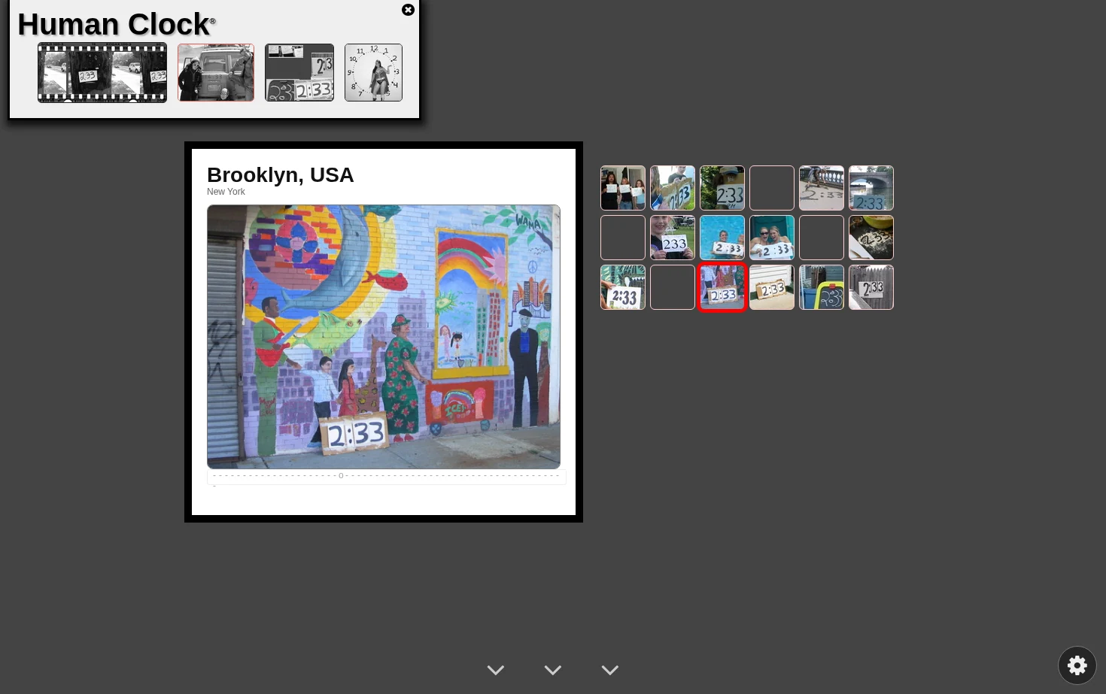Image resolution: width=1106 pixels, height=694 pixels.
Task: Select the red-highlighted mural thumbnail
Action: point(722,287)
